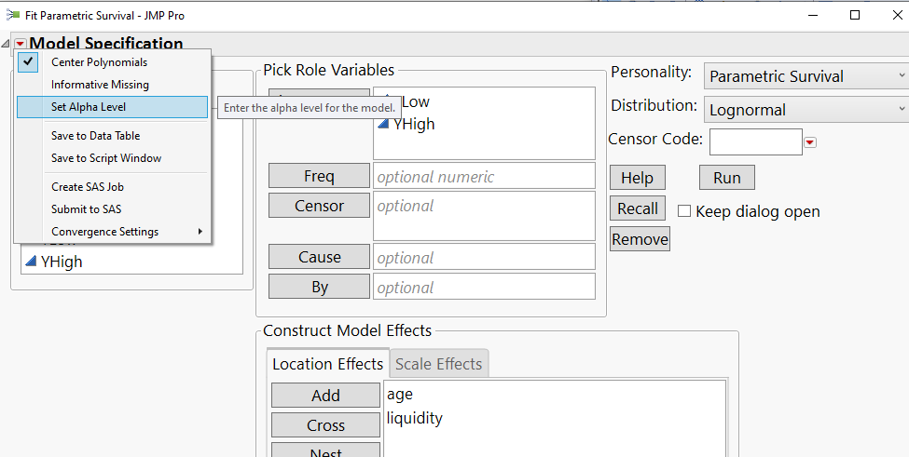Click the Run button
The image size is (909, 457).
(x=727, y=178)
